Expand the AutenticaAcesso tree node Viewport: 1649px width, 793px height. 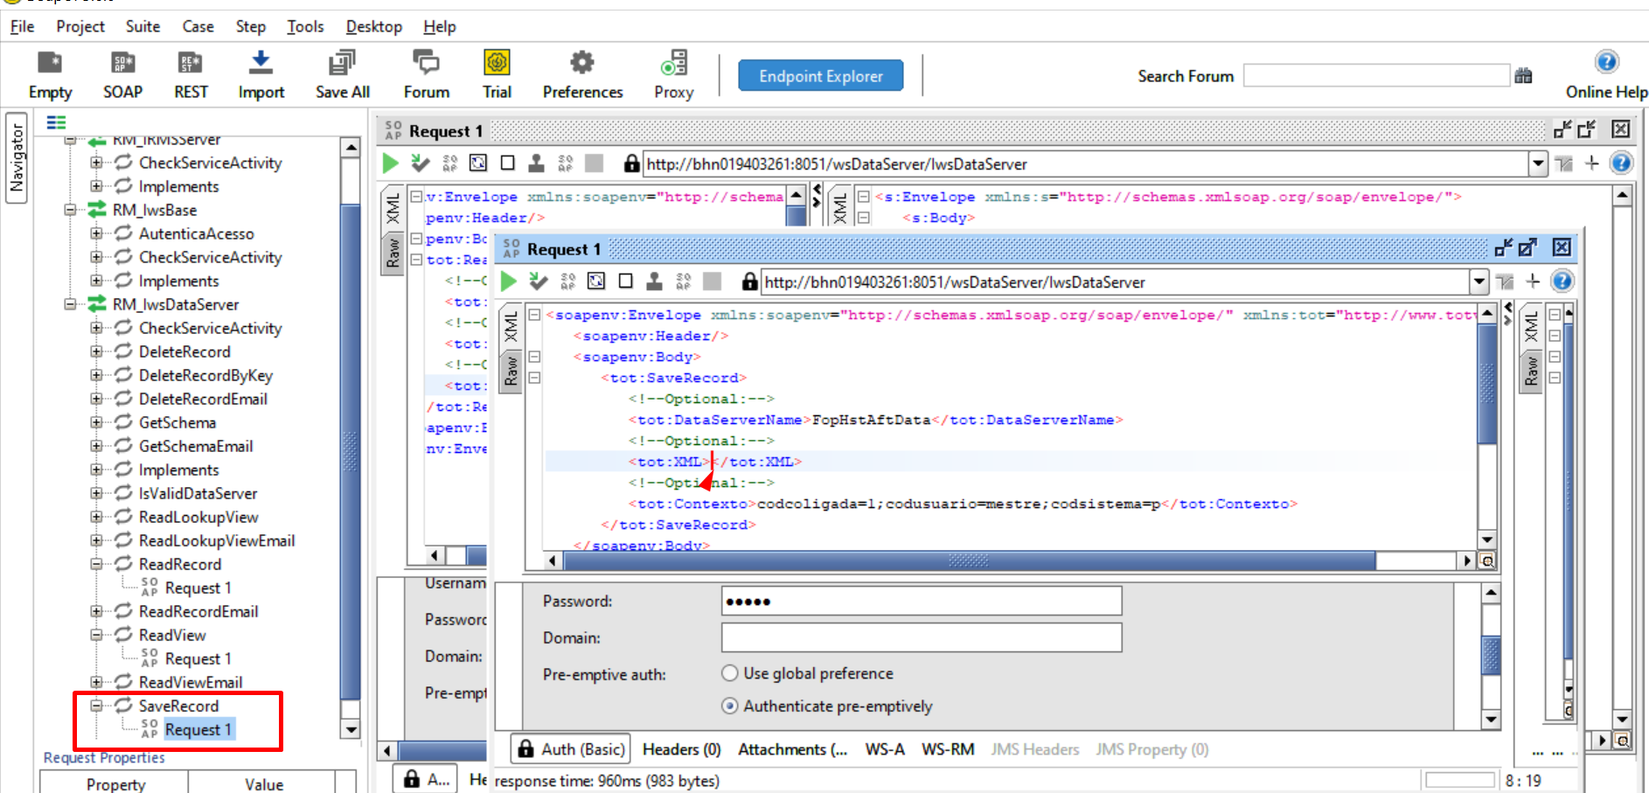[x=96, y=233]
